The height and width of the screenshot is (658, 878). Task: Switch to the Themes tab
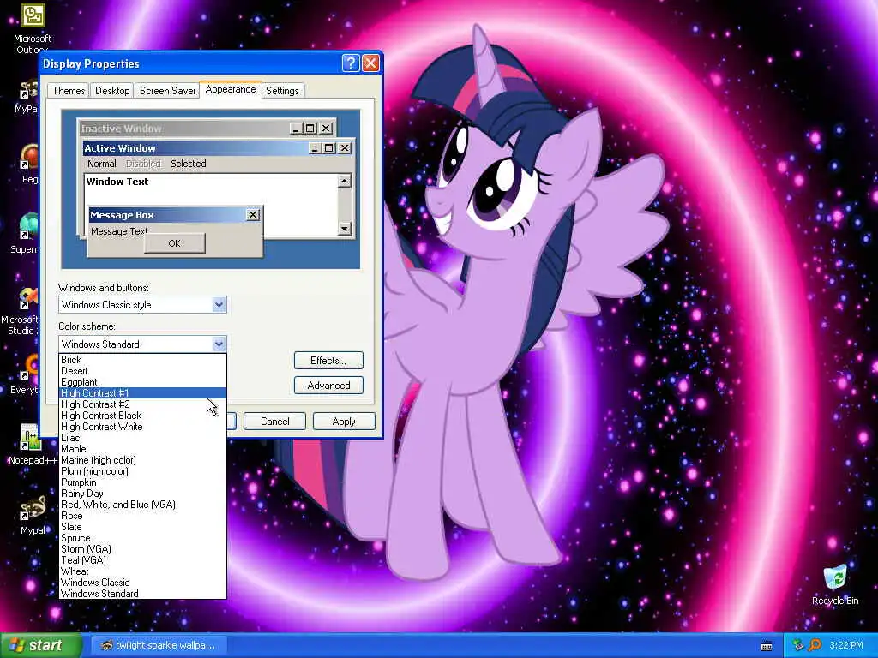click(x=69, y=91)
